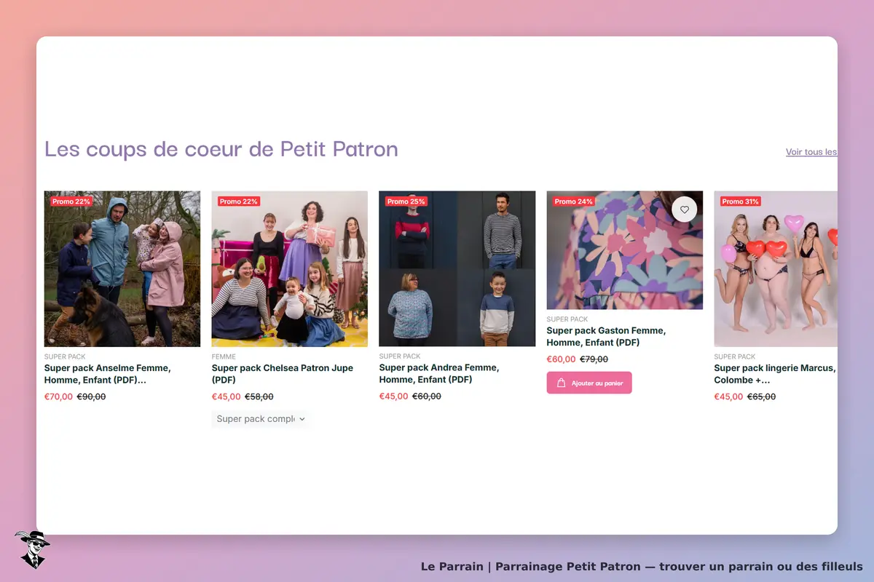Open 'Super pack lingerie Marcus, Colombe' title
Screen dimensions: 874x582
pos(775,374)
